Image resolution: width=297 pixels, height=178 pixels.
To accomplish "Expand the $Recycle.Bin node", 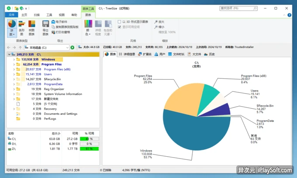I will tap(14, 79).
